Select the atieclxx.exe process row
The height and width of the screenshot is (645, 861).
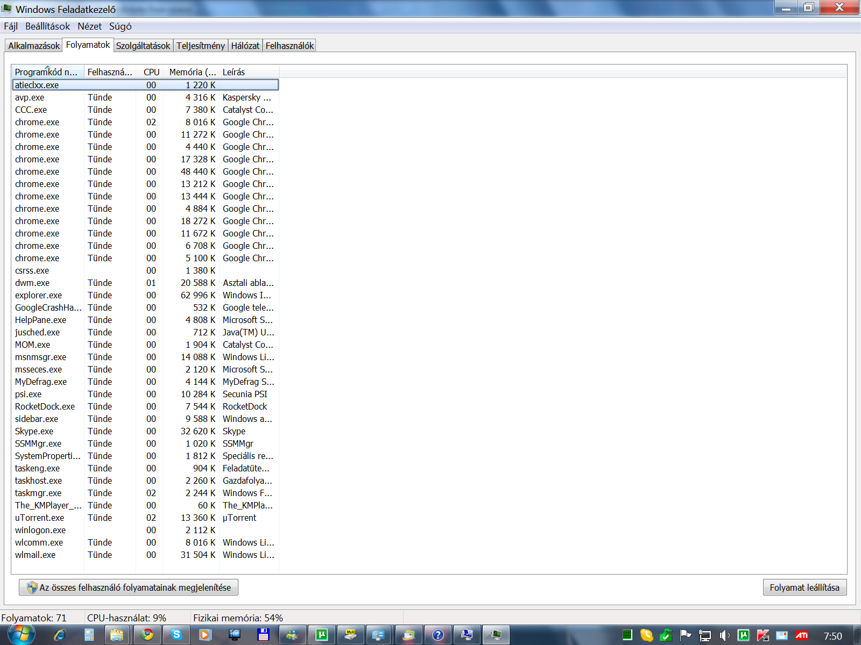click(145, 85)
